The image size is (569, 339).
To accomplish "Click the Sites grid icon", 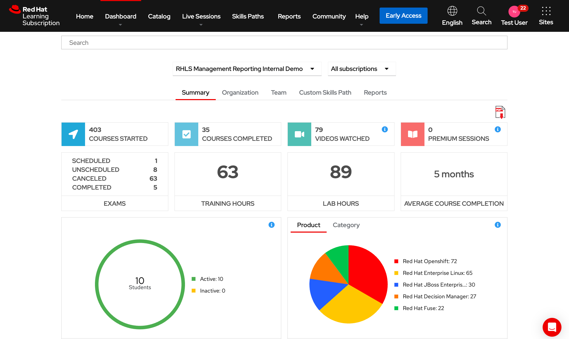I will tap(546, 11).
